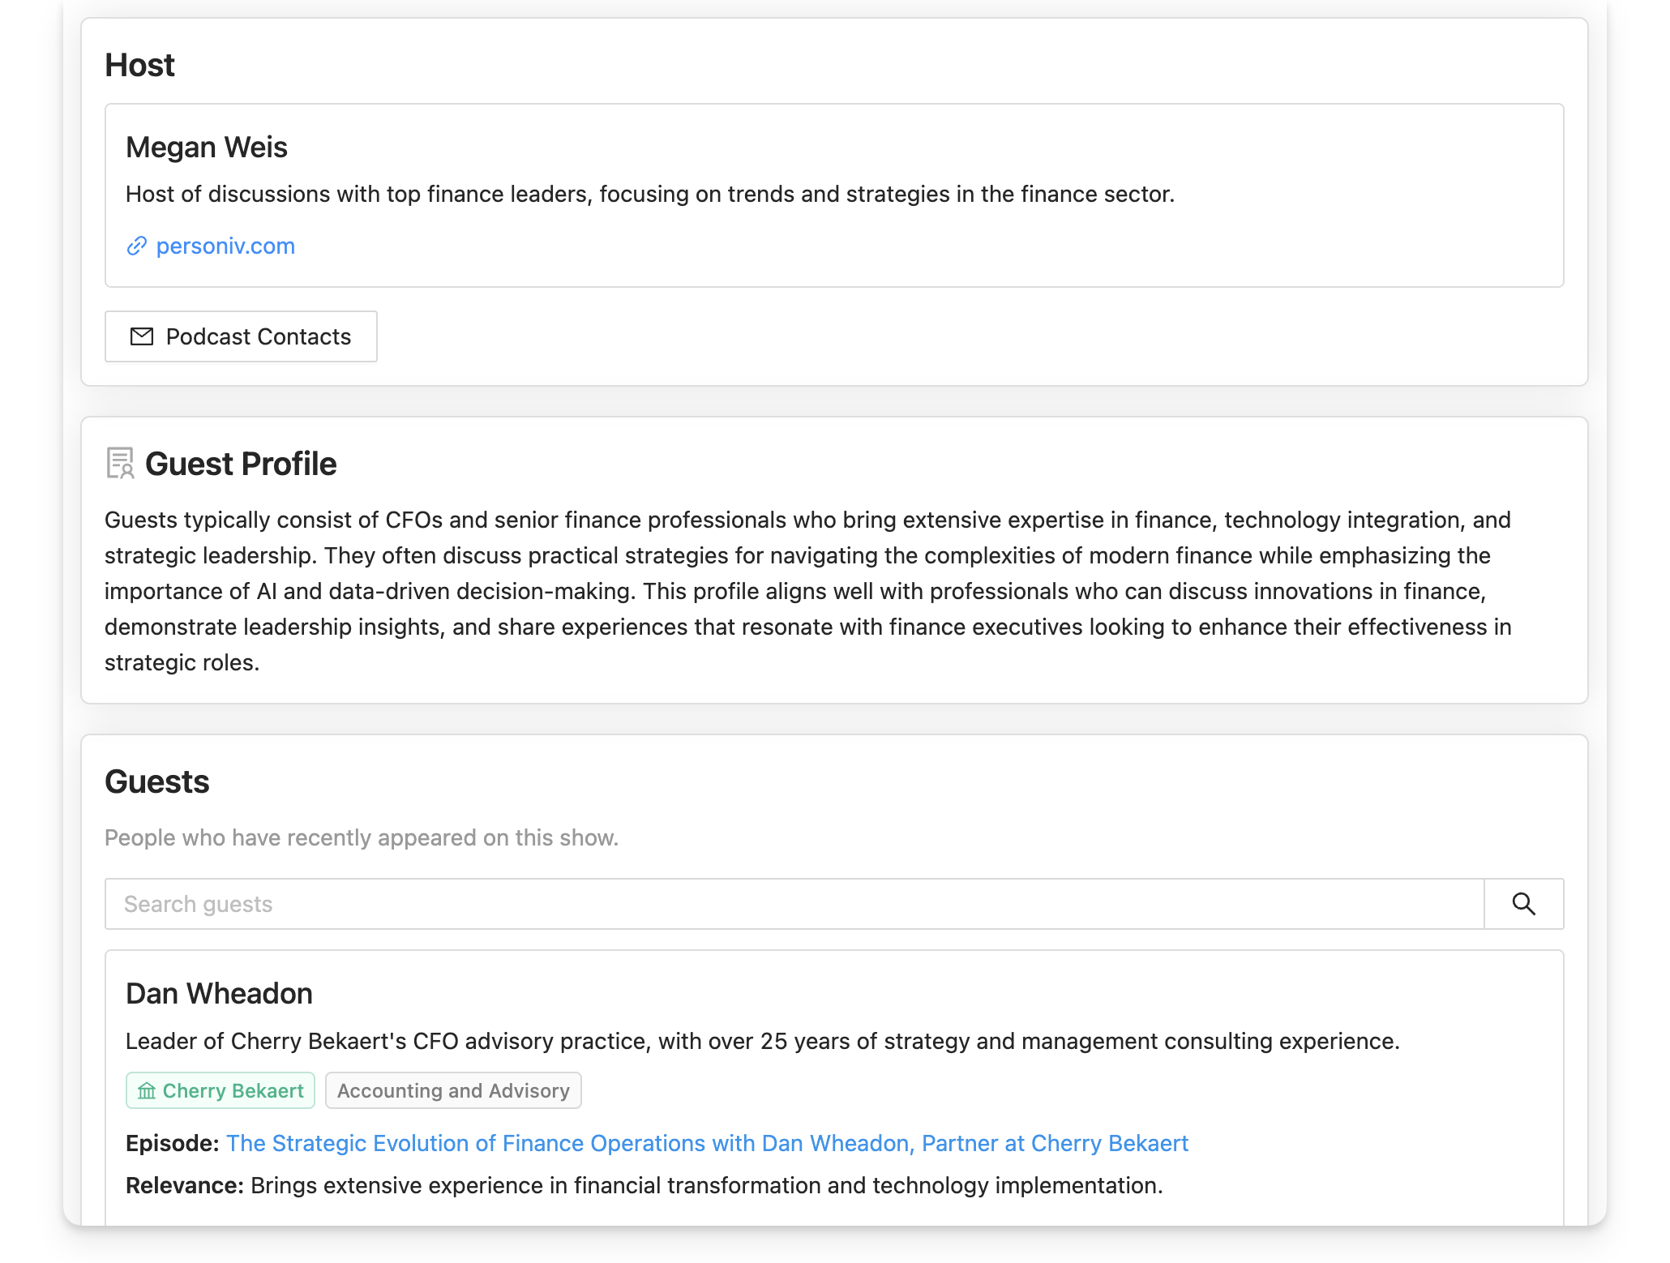Screen dimensions: 1670x1263
Task: Click the chain link icon beside personiv.com
Action: tap(136, 246)
